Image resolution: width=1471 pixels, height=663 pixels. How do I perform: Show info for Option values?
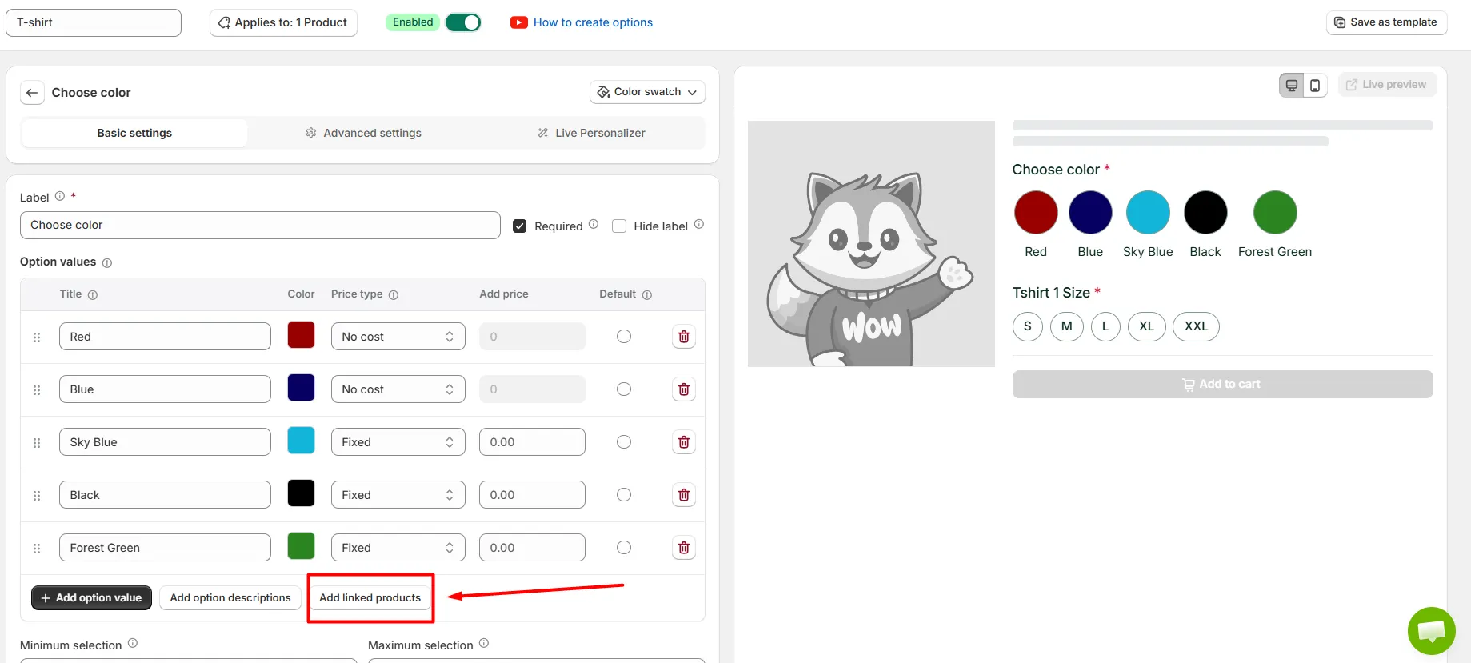(x=107, y=263)
